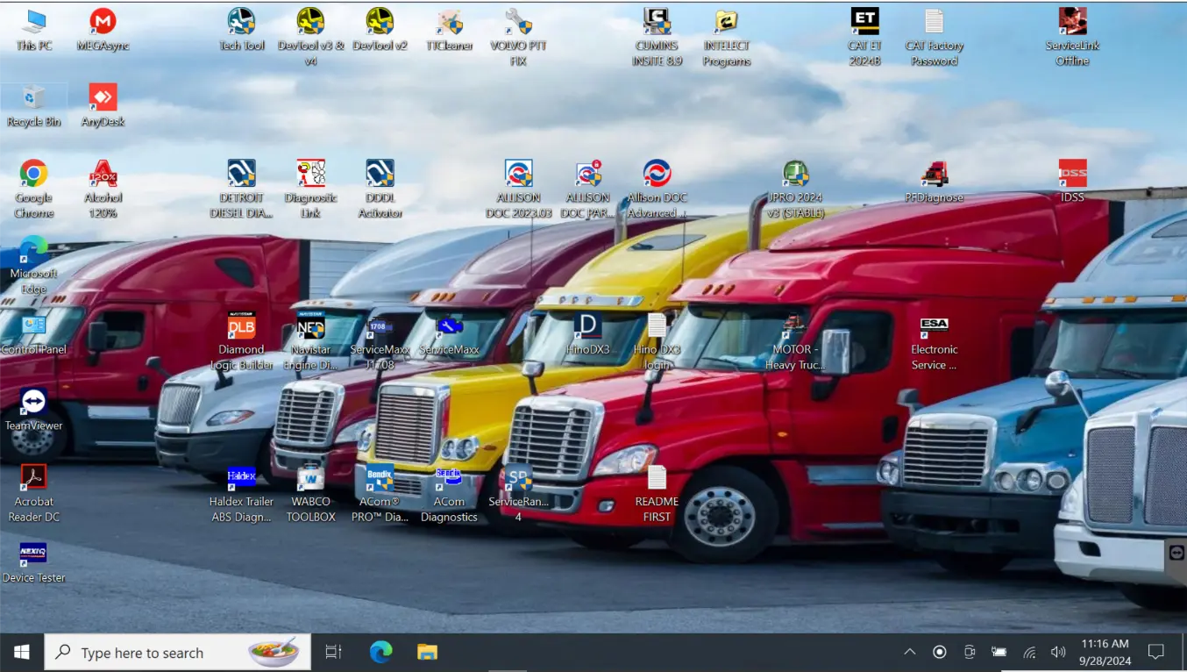The width and height of the screenshot is (1187, 672).
Task: Select the VOLVO PTT FIX shortcut
Action: coord(518,22)
